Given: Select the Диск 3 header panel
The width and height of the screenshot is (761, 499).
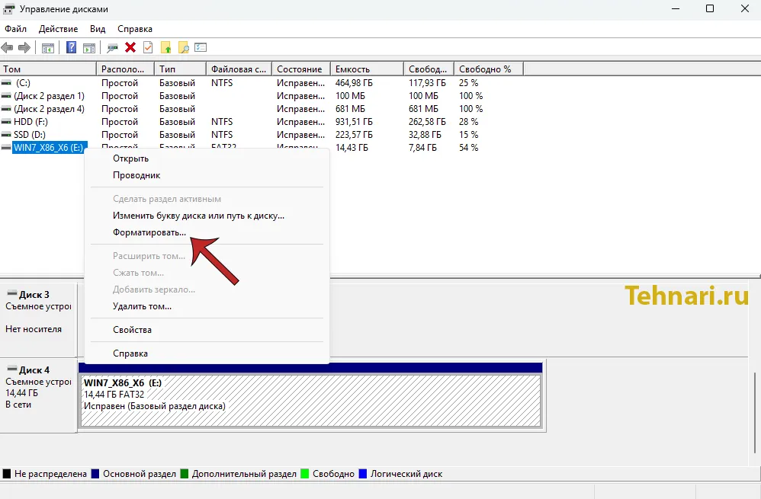Looking at the screenshot, I should [x=38, y=320].
